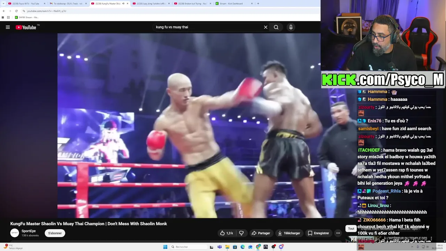
Task: Switch to Google Chrome on the taskbar
Action: pyautogui.click(x=258, y=247)
